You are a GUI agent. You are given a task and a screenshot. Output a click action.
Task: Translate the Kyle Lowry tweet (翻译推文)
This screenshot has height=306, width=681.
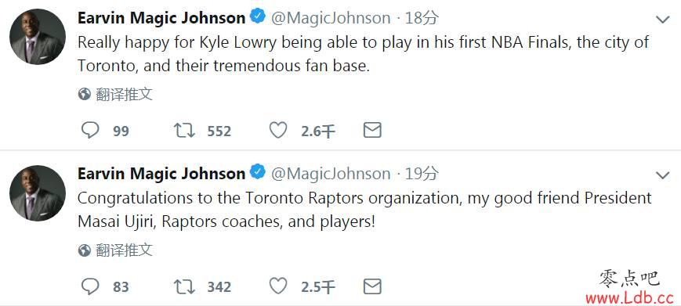tap(125, 94)
